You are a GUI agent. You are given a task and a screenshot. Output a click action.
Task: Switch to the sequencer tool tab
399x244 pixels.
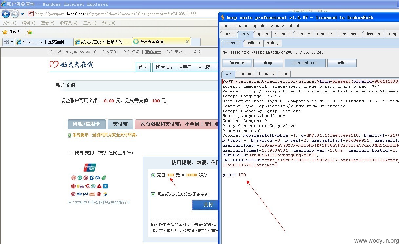tap(349, 34)
